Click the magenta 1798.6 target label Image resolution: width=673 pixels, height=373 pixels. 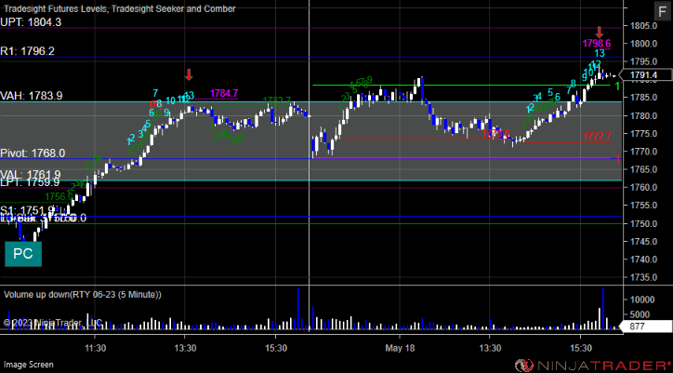click(x=597, y=44)
